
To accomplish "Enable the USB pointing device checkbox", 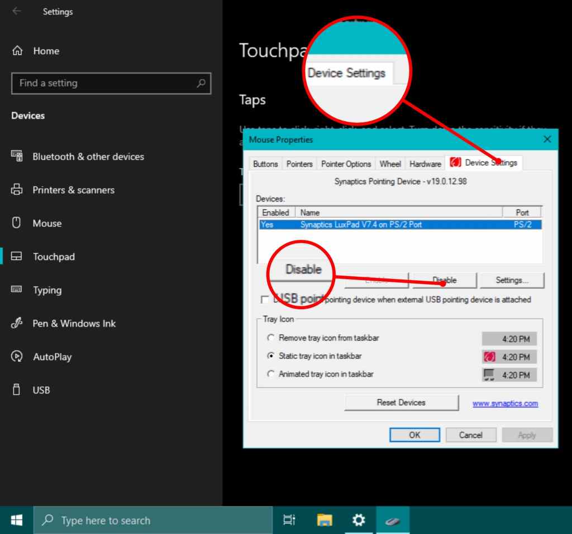I will pyautogui.click(x=264, y=300).
